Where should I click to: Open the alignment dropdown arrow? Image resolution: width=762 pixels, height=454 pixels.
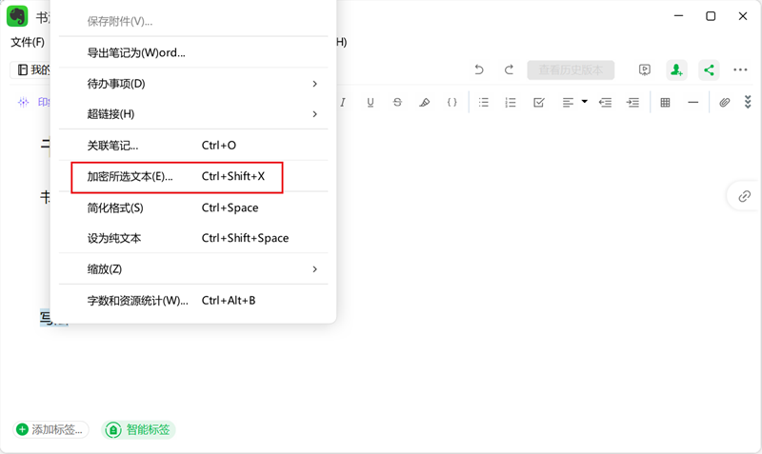click(585, 102)
